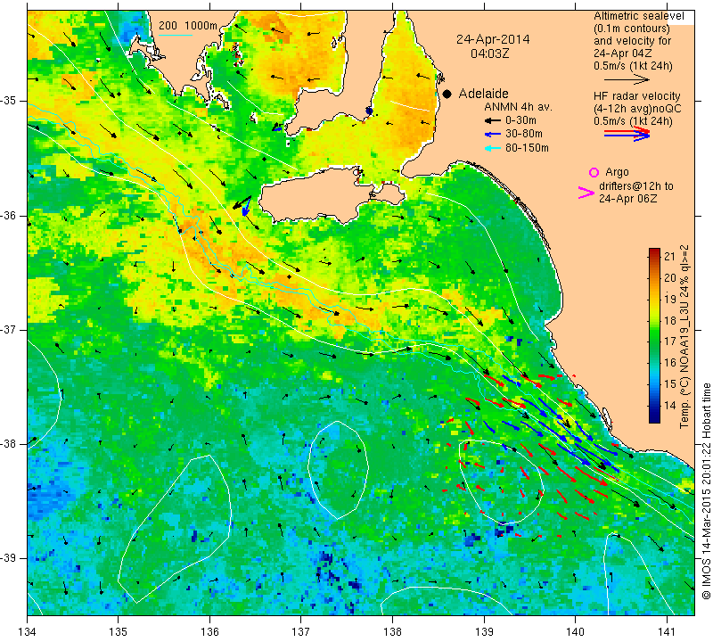Screen dimensions: 713x642
Task: Click the '0-30m' depth label
Action: [520, 120]
